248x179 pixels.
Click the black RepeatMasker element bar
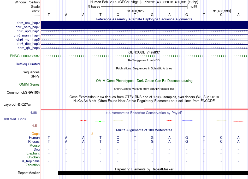tap(153, 173)
